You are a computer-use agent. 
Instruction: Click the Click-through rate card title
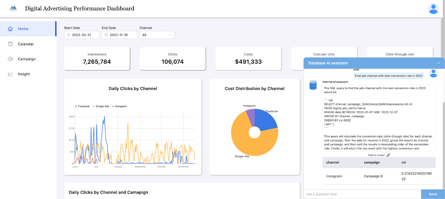click(400, 54)
